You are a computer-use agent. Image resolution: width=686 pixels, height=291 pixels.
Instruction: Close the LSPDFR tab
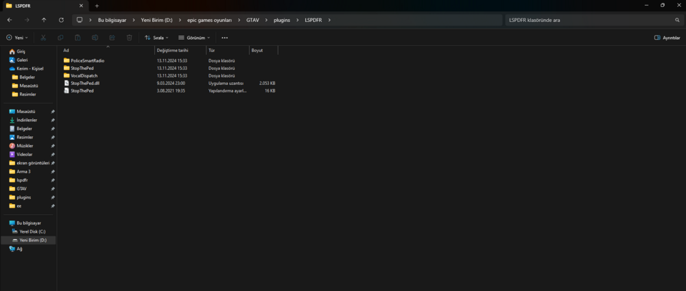(81, 5)
